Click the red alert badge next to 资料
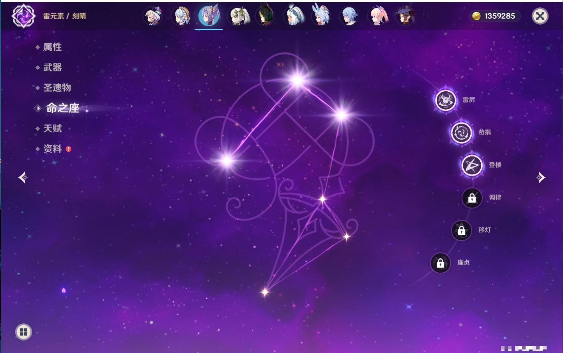 pyautogui.click(x=69, y=149)
